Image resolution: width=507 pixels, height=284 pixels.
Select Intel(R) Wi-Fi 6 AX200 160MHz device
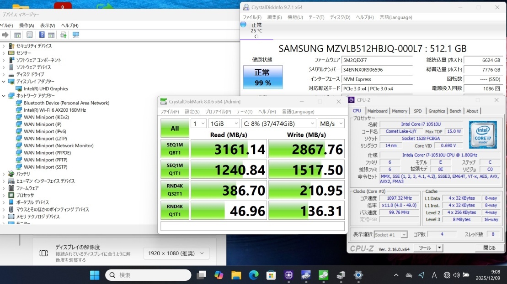pos(55,110)
